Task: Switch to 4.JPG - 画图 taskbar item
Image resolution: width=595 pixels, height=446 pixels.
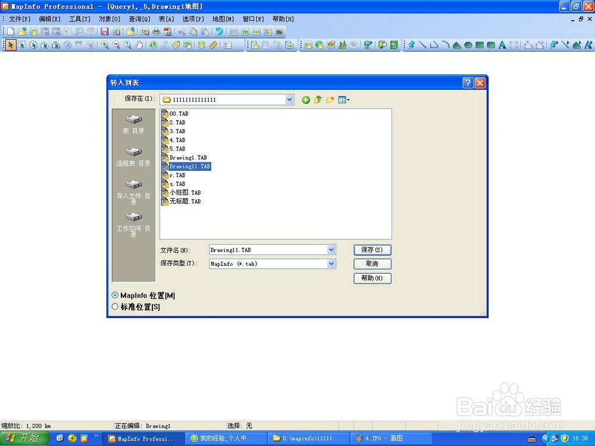Action: coord(391,438)
